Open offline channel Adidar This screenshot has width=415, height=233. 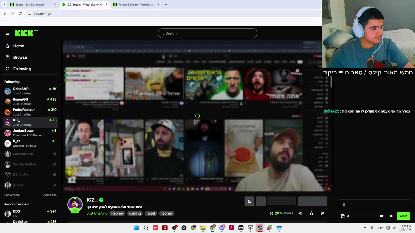(30, 185)
